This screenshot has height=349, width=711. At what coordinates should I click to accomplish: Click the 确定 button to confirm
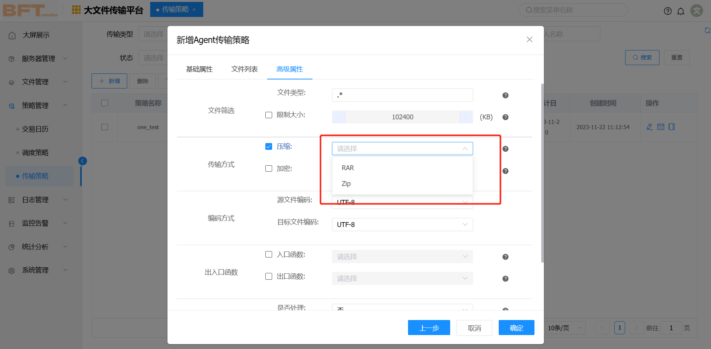click(516, 328)
